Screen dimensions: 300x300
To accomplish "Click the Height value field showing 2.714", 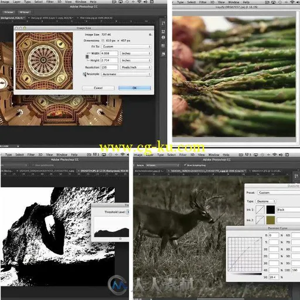I will point(110,60).
